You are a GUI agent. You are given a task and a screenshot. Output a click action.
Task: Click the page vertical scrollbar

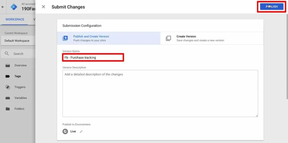pos(287,57)
